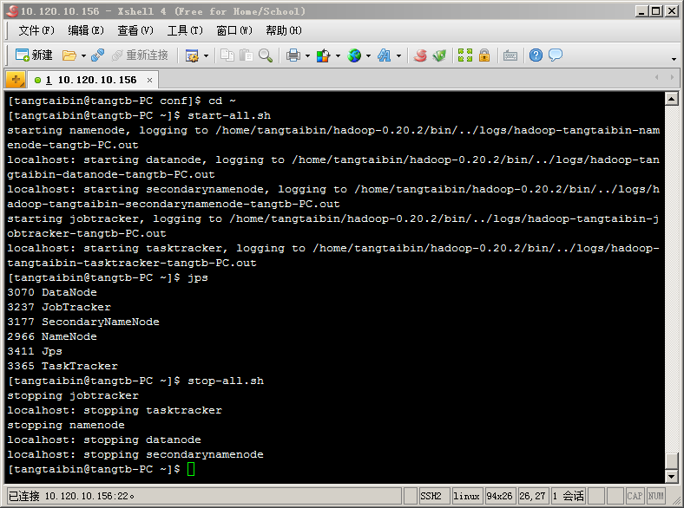Launch Xftp red swirl icon
Image resolution: width=684 pixels, height=508 pixels.
420,55
